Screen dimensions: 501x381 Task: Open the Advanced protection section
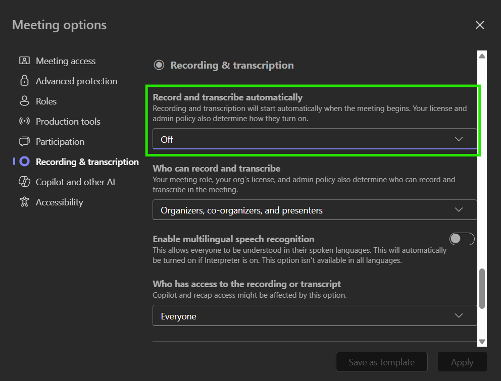coord(76,81)
